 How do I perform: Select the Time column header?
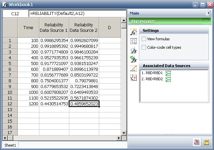pyautogui.click(x=29, y=28)
